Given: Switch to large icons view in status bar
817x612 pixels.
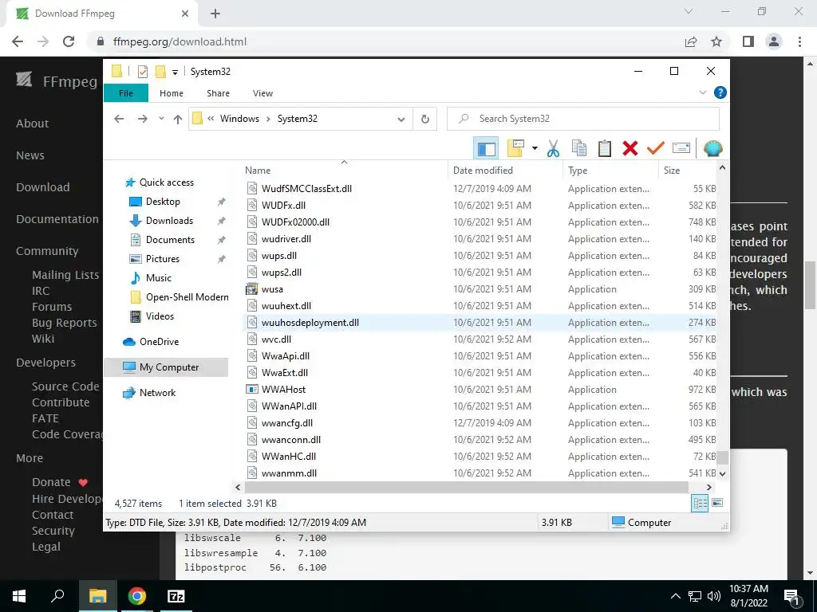Looking at the screenshot, I should 717,503.
